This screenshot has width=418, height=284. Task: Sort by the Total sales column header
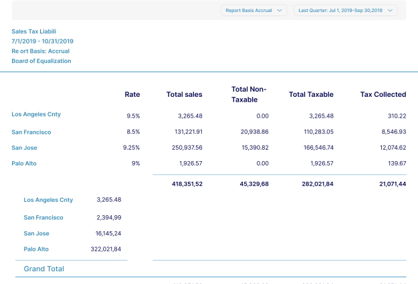[184, 94]
